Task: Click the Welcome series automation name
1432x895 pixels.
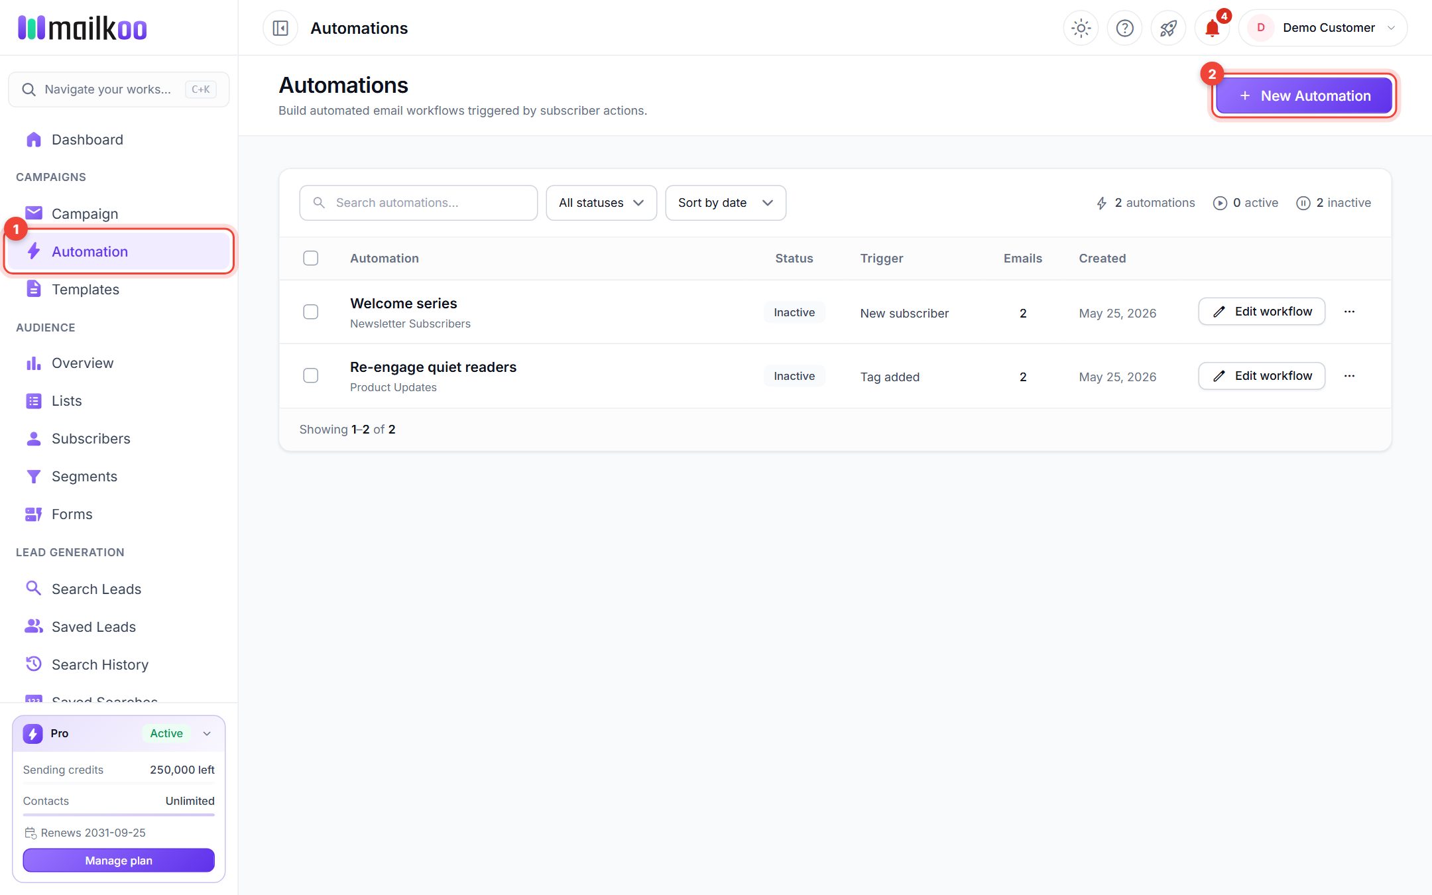Action: 403,303
